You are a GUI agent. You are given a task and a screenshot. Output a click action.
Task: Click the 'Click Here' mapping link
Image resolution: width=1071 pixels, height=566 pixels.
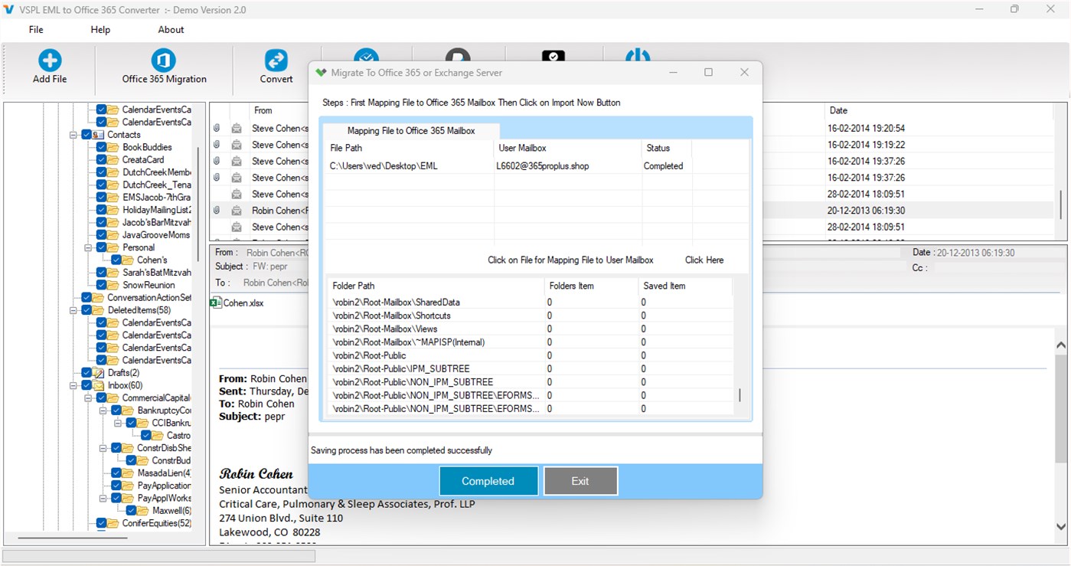coord(703,260)
